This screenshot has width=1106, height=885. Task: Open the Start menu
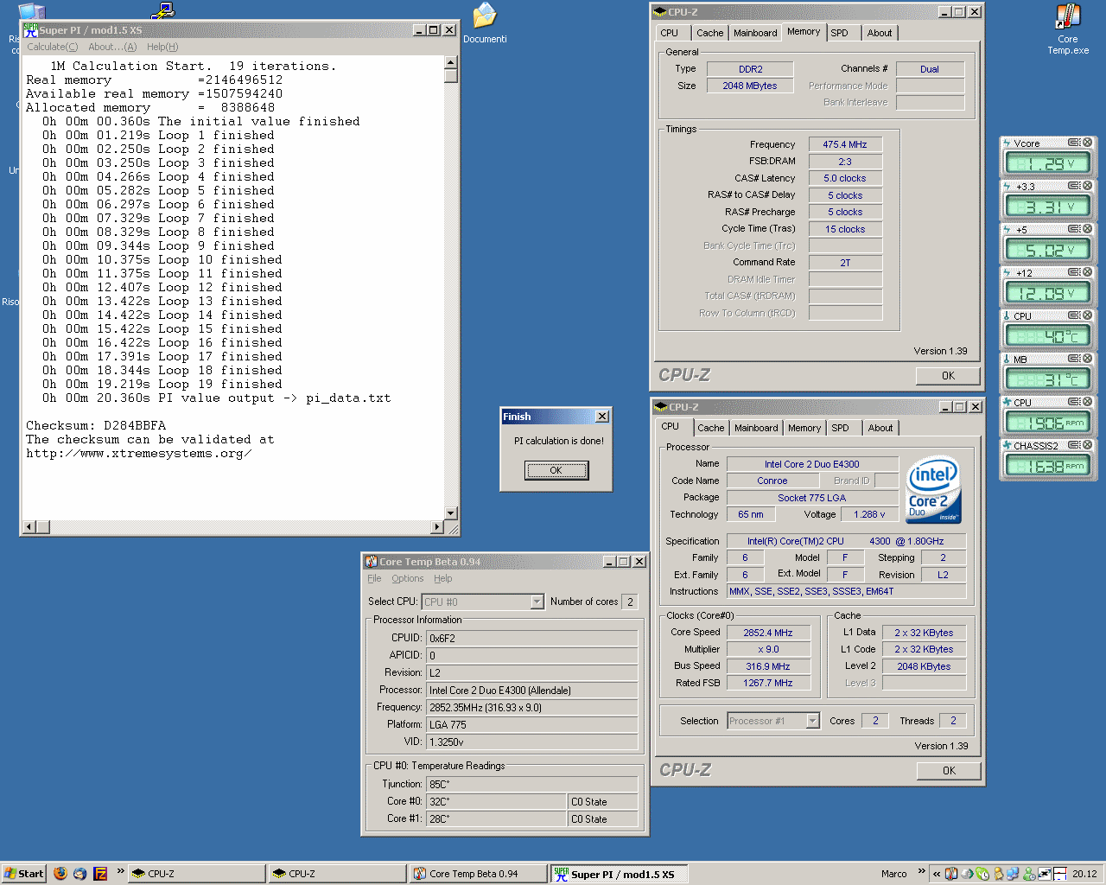point(23,873)
